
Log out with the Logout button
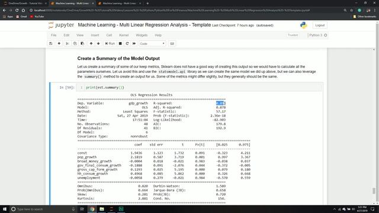tap(320, 25)
